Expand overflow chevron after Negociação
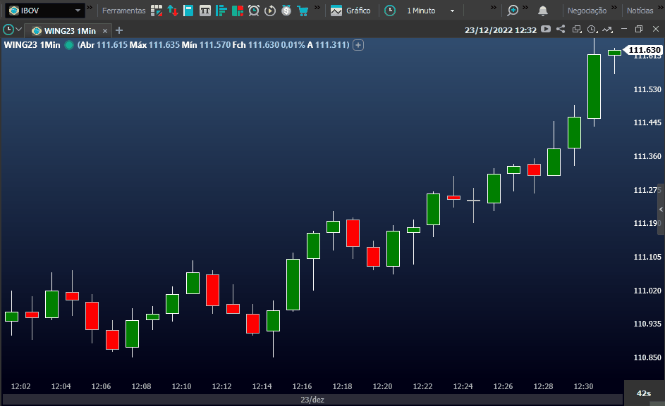This screenshot has width=665, height=406. pyautogui.click(x=614, y=8)
